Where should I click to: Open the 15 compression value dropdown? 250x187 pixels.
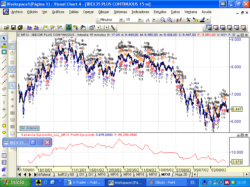140,20
